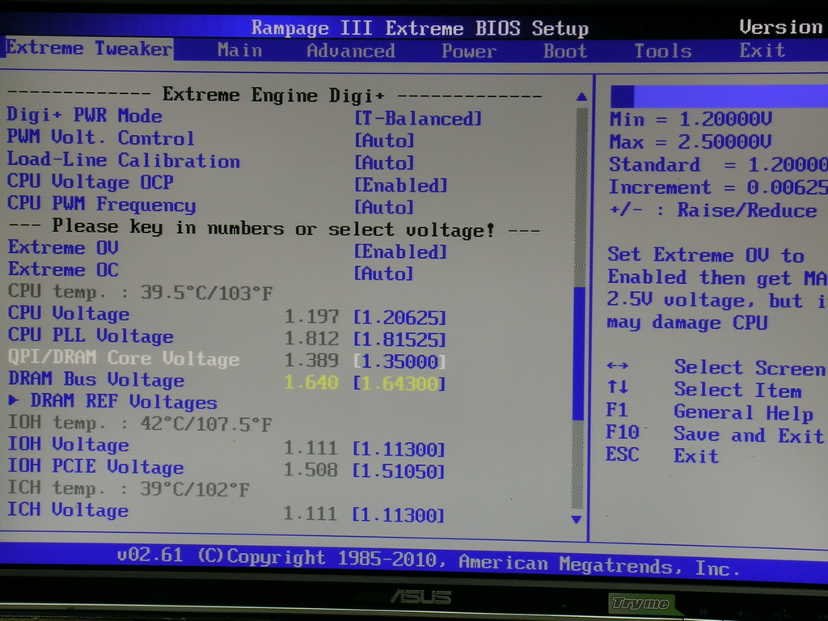Expand DRAM REF Voltages submenu arrow
The width and height of the screenshot is (828, 621).
pyautogui.click(x=14, y=401)
